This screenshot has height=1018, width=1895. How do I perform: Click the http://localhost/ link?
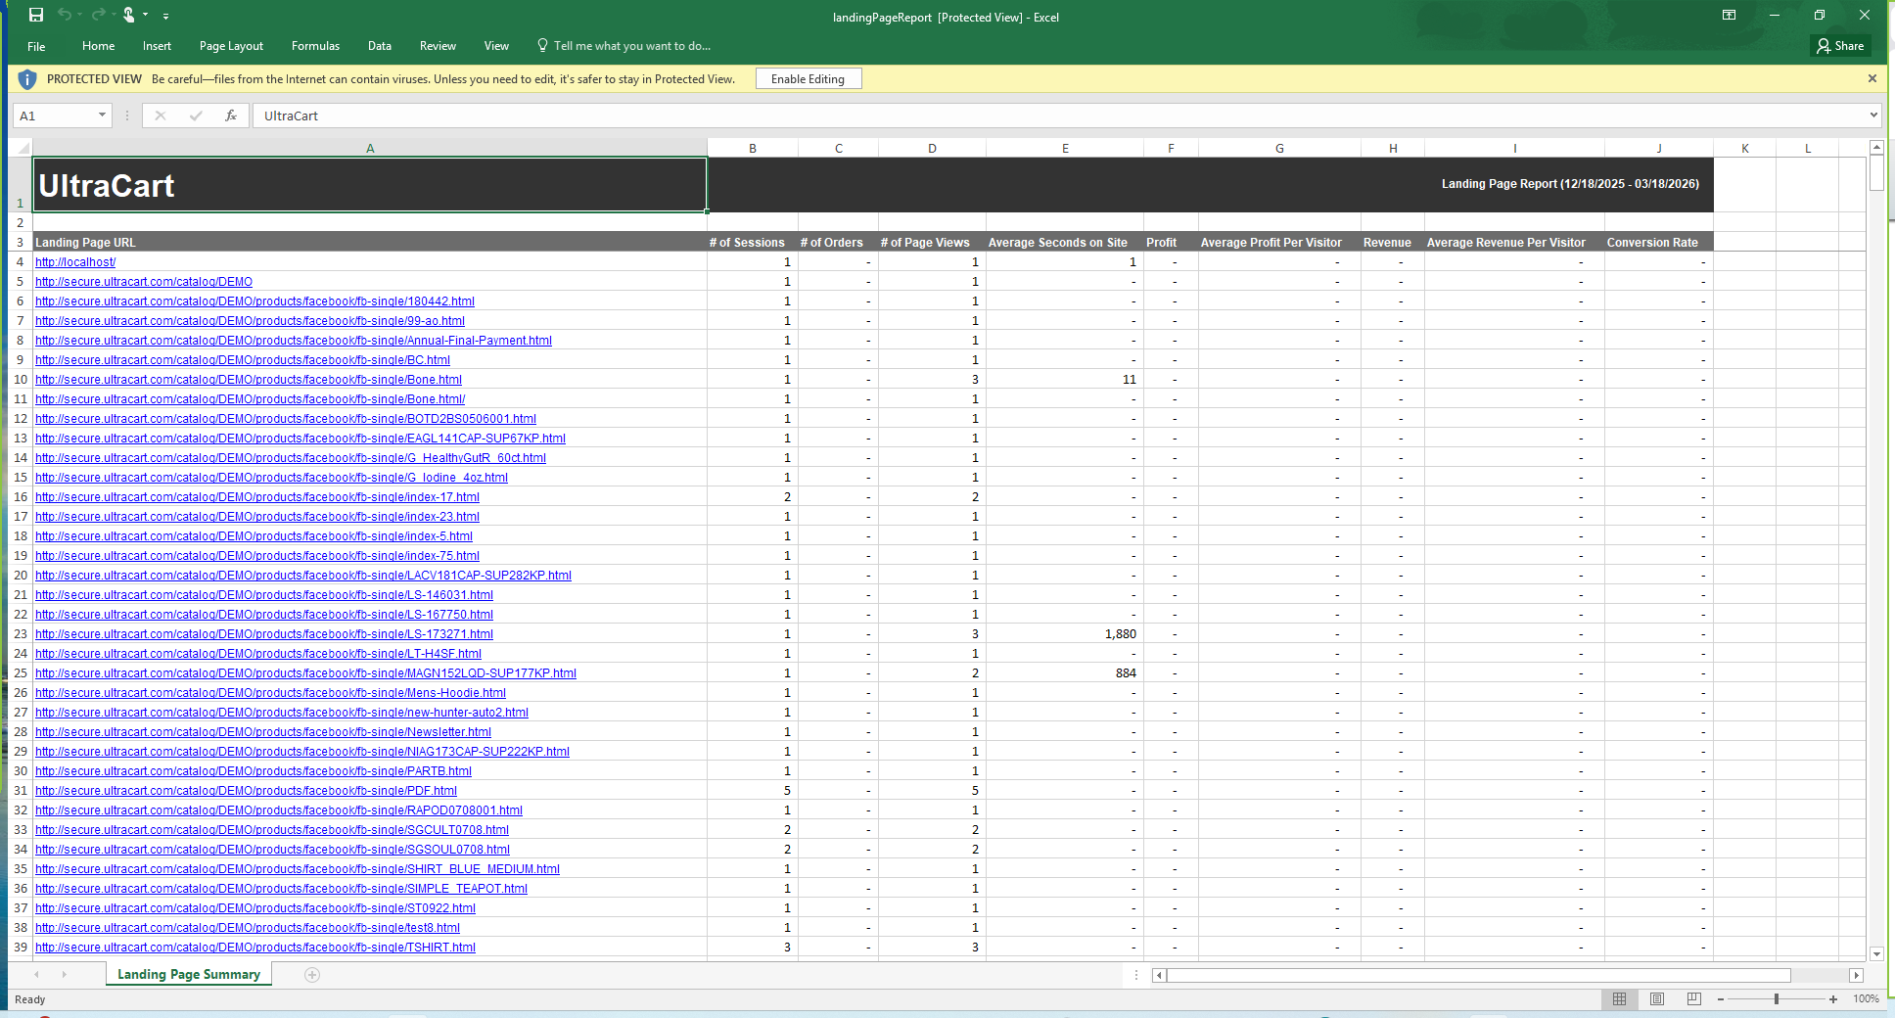(75, 261)
